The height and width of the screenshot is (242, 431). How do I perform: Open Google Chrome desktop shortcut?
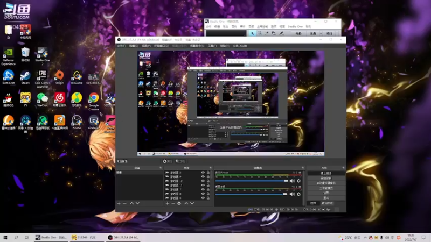click(x=93, y=102)
